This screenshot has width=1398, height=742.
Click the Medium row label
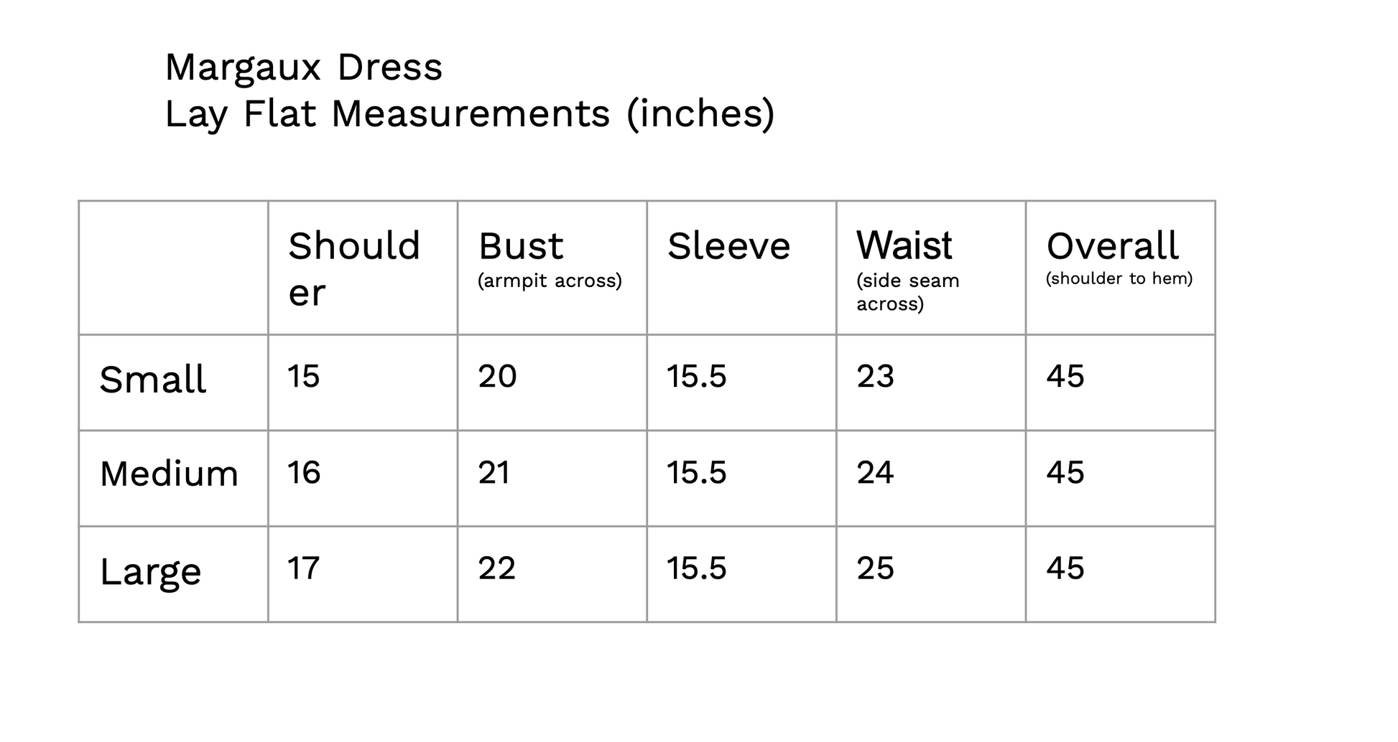point(169,474)
